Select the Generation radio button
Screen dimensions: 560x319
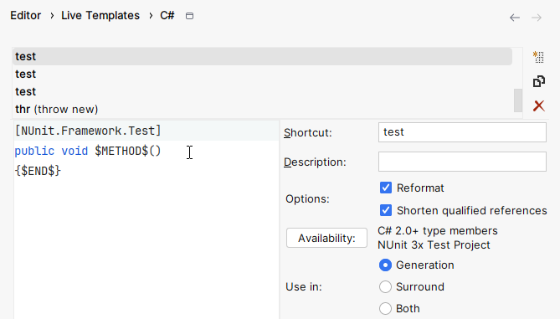[385, 265]
